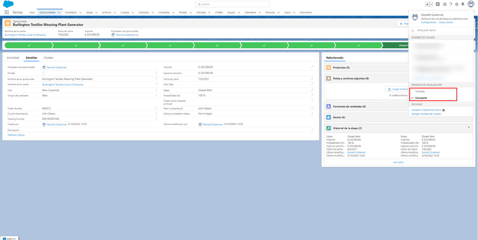478x240 pixels.
Task: Click the Cerrar sesión link
Action: (x=446, y=22)
